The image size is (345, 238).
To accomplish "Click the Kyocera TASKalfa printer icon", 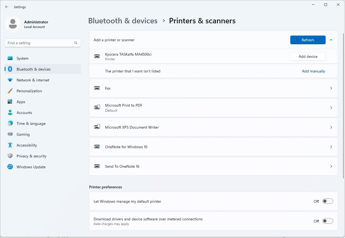I will (x=97, y=56).
